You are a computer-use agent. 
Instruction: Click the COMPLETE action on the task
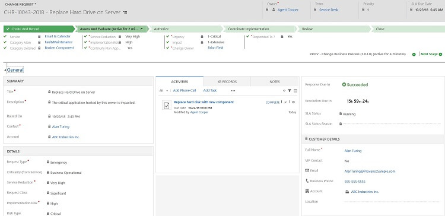pos(272,103)
